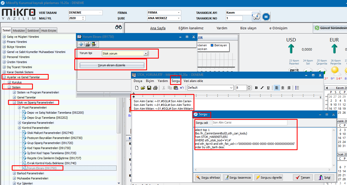347x185 pixels.
Task: Switch to the Modüler tab
Action: pos(19,31)
